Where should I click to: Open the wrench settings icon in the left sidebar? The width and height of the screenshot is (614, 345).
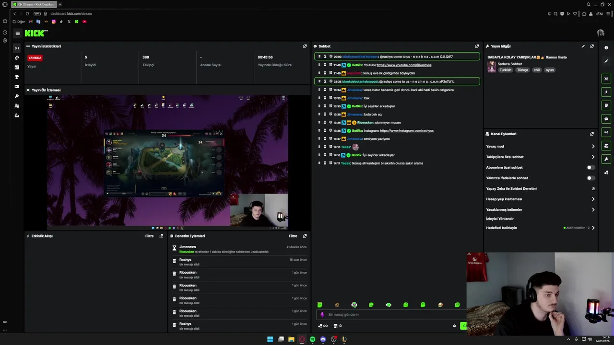pyautogui.click(x=17, y=96)
